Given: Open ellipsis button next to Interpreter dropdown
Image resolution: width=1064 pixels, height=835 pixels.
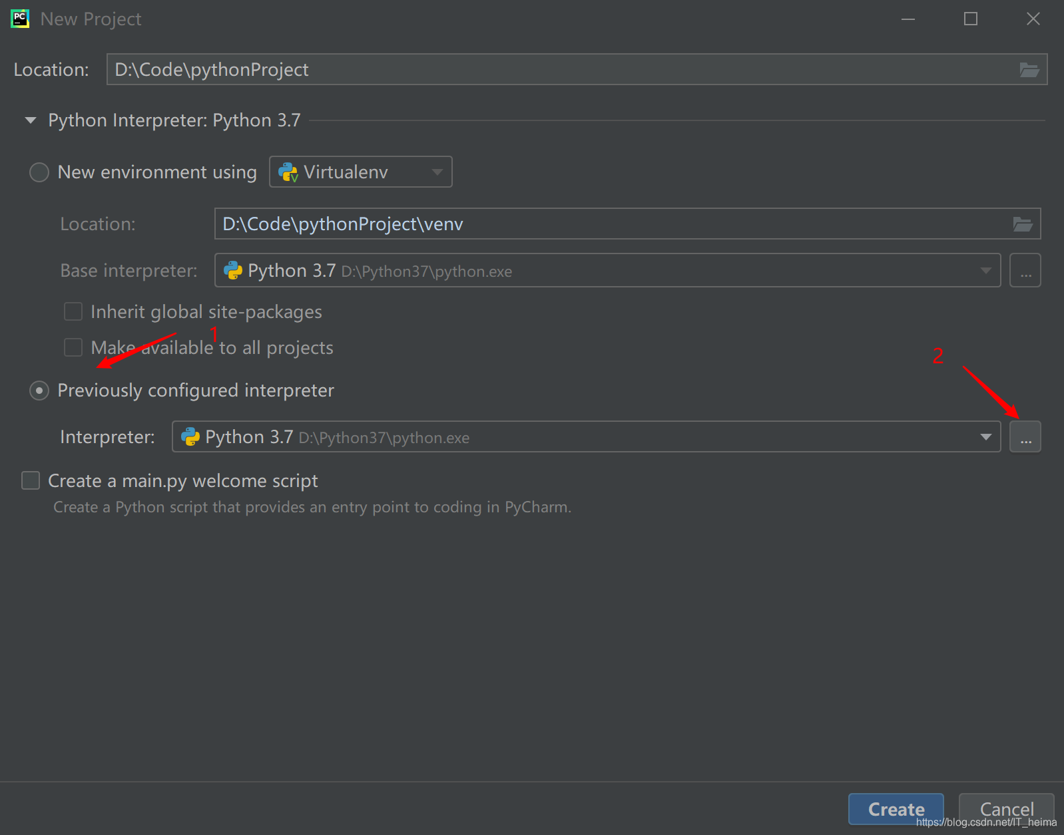Looking at the screenshot, I should pyautogui.click(x=1025, y=437).
